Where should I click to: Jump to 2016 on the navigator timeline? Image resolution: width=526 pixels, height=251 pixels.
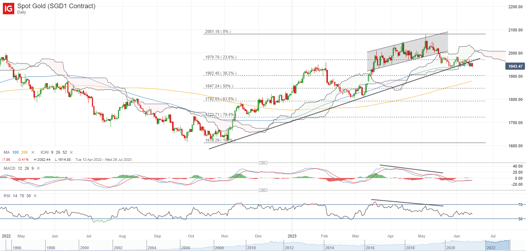[x=370, y=247]
